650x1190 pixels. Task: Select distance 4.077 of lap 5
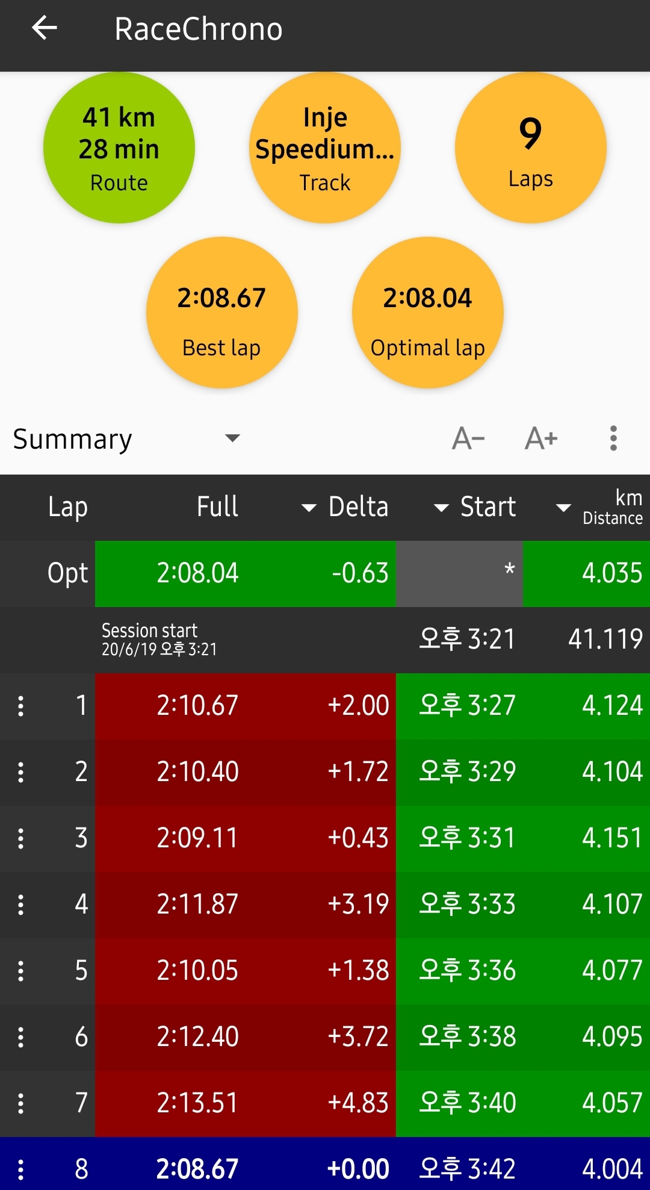tap(612, 971)
